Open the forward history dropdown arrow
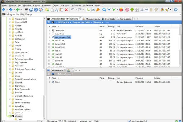Viewport: 183px width, 122px height. point(14,10)
